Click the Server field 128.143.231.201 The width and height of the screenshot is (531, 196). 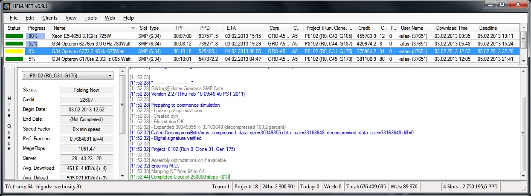coord(87,159)
